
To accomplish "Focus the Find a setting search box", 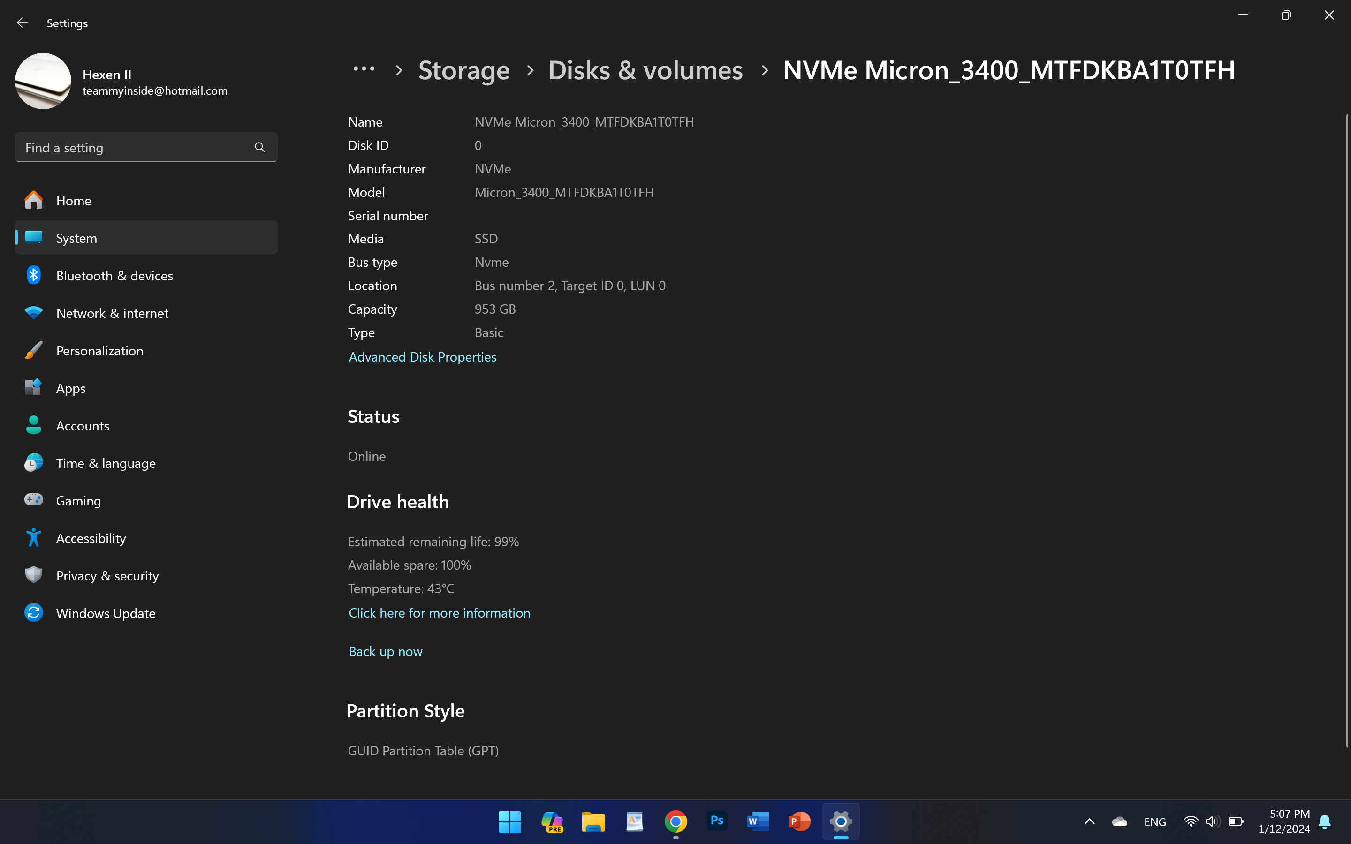I will coord(146,147).
